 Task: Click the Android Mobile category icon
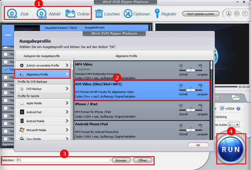tap(22, 121)
